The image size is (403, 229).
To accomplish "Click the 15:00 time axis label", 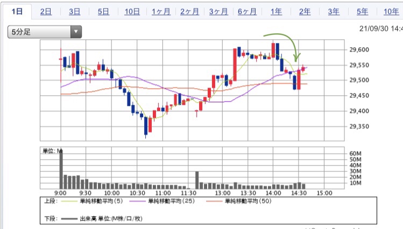I will [324, 193].
